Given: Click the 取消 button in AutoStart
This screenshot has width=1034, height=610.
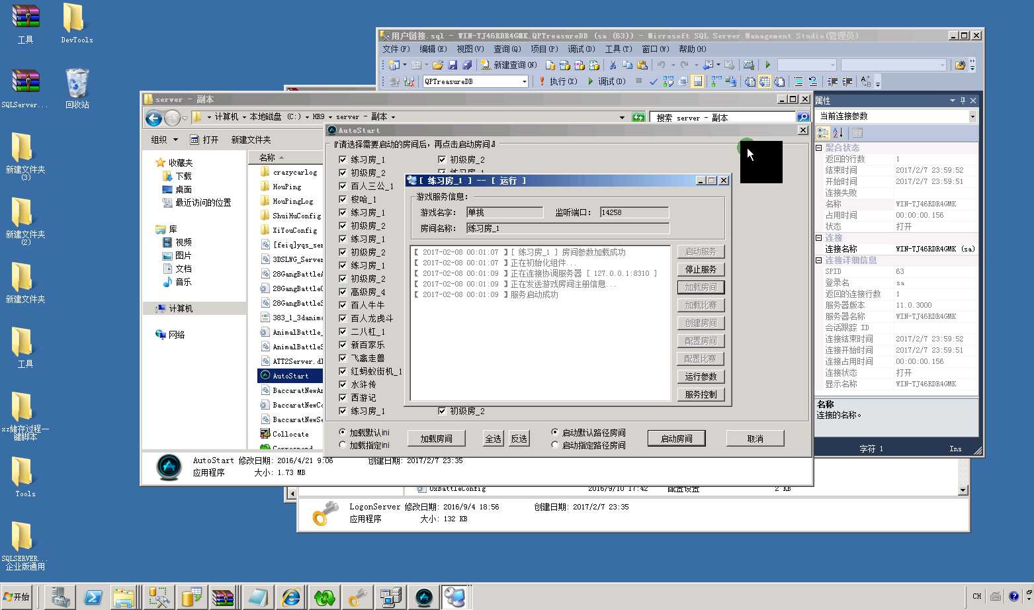Looking at the screenshot, I should pos(755,439).
